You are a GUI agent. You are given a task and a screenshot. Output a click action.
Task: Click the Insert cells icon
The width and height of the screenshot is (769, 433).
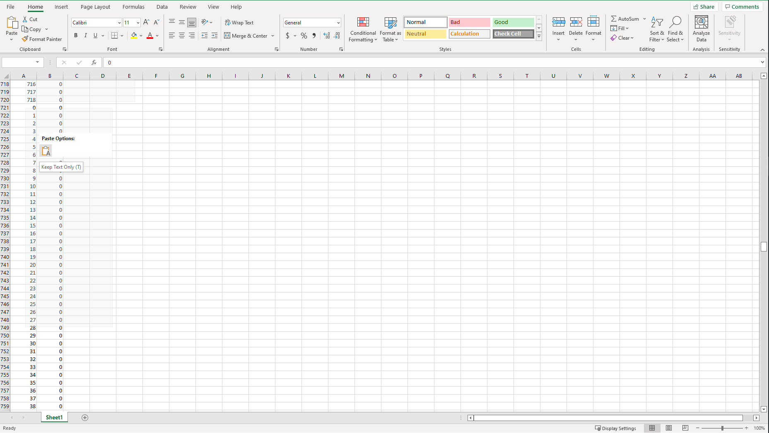pos(558,22)
